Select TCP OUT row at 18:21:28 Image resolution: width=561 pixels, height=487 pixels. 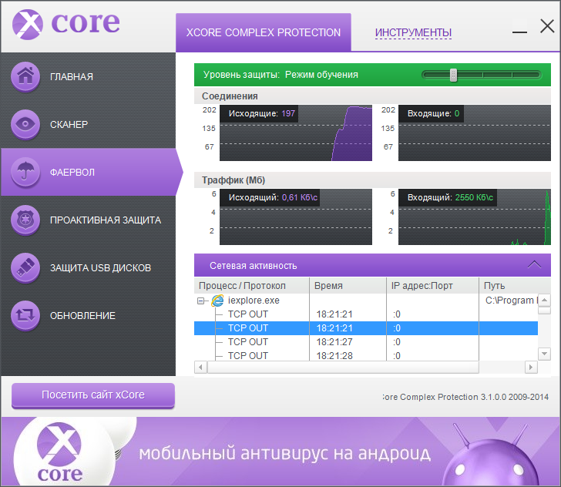(365, 355)
